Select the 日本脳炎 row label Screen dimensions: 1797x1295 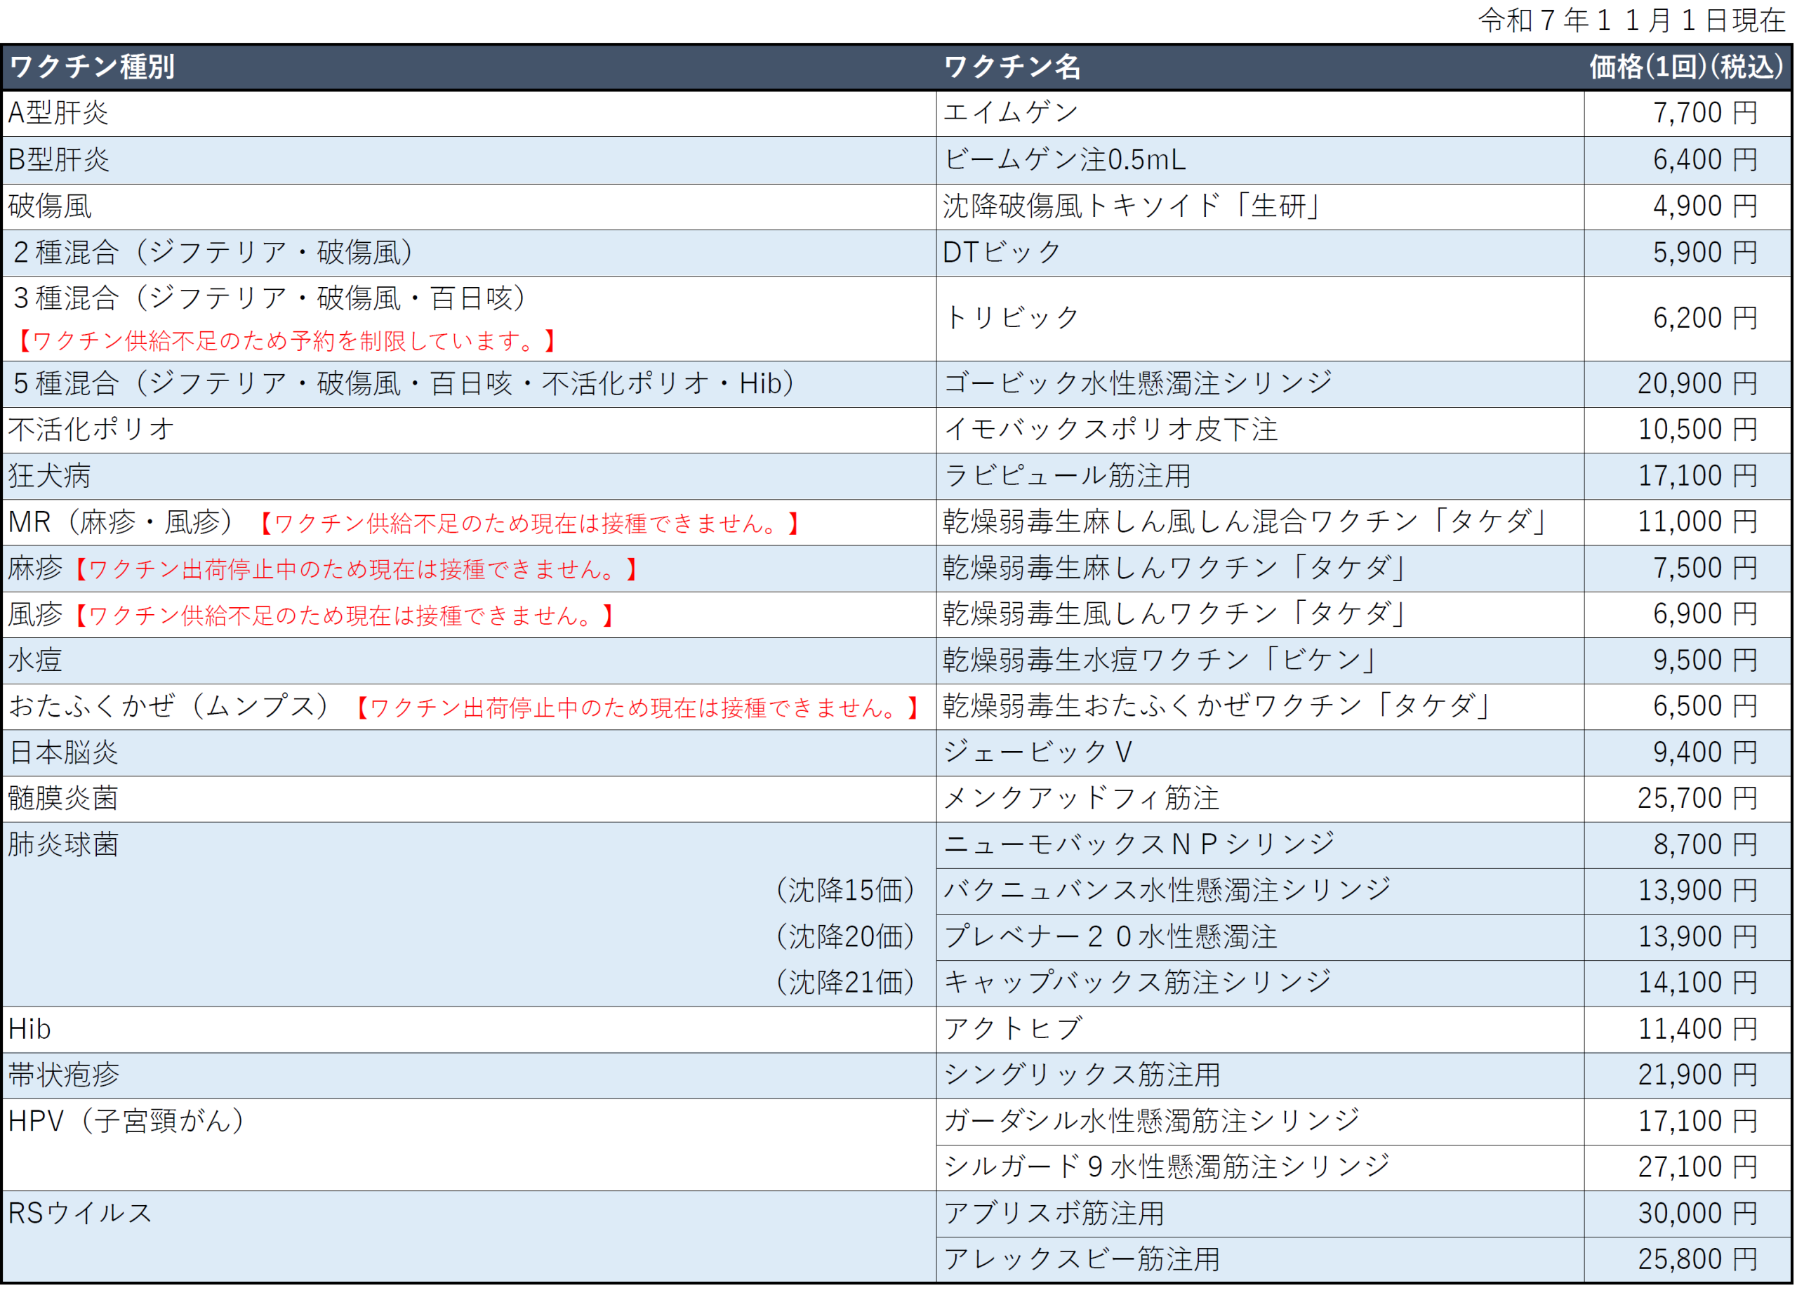pyautogui.click(x=63, y=752)
